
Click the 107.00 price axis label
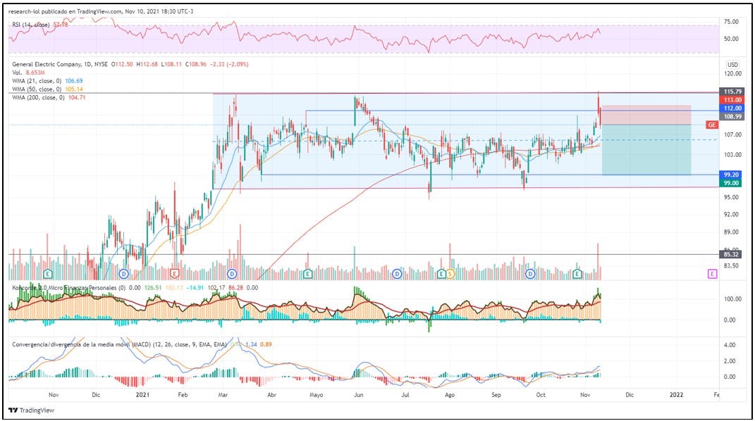733,134
